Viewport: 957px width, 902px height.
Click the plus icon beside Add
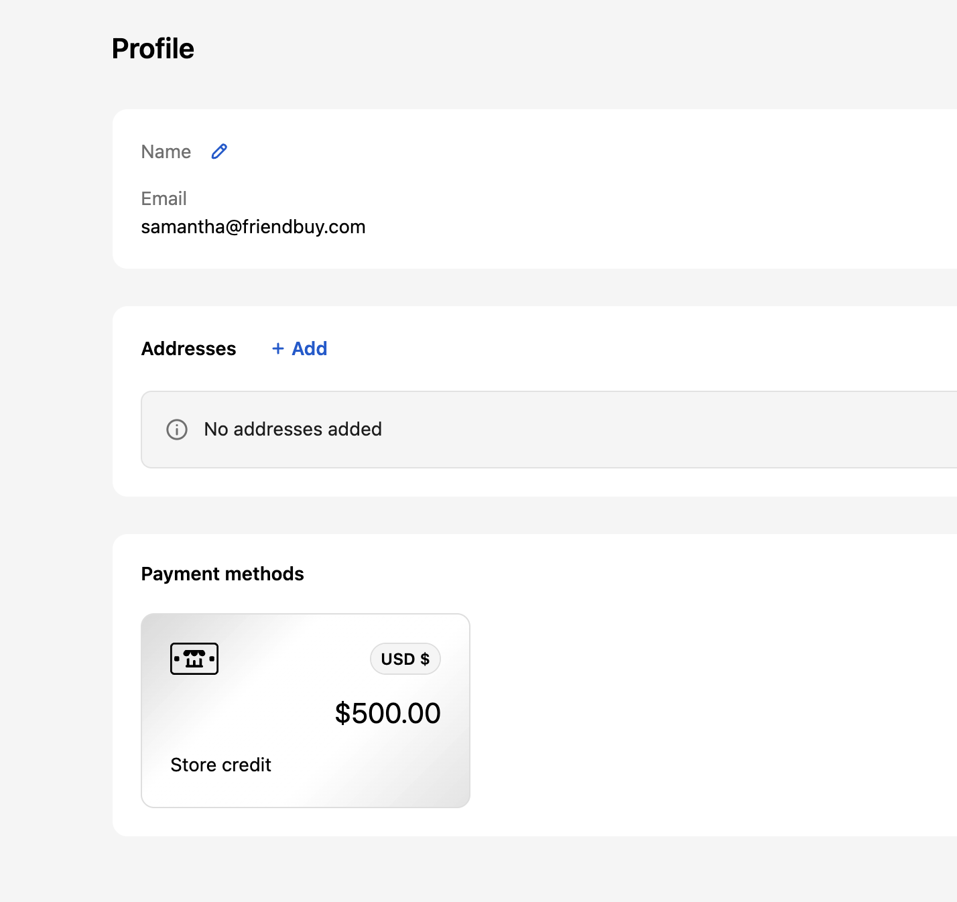tap(278, 348)
